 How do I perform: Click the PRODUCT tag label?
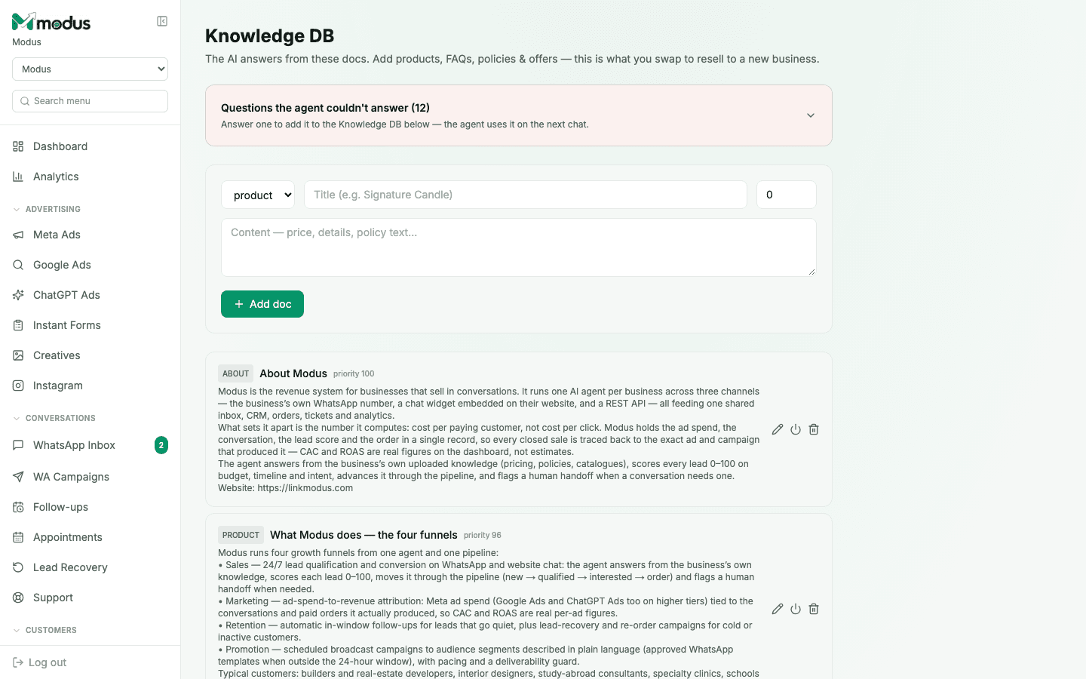click(x=241, y=535)
